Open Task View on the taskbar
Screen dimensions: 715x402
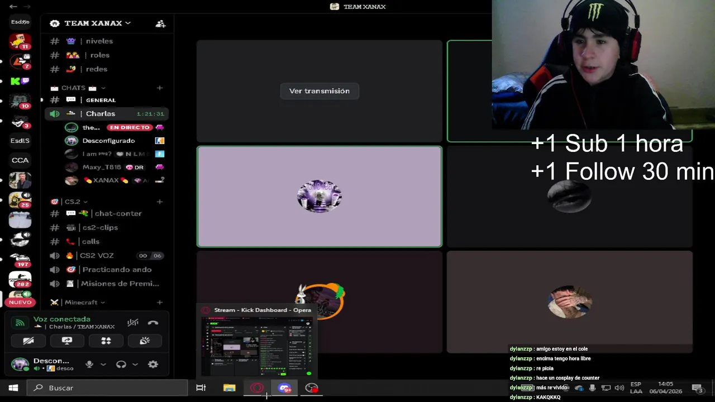(x=201, y=388)
